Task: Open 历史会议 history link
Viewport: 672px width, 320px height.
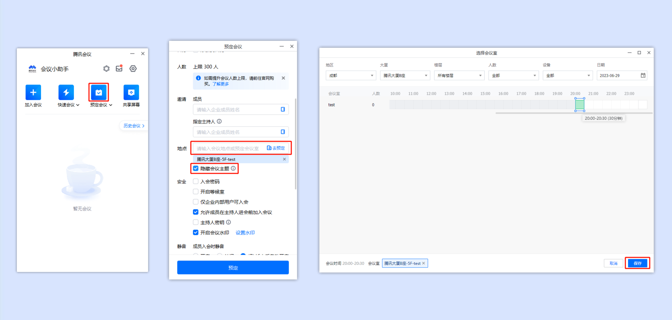Action: click(x=134, y=126)
